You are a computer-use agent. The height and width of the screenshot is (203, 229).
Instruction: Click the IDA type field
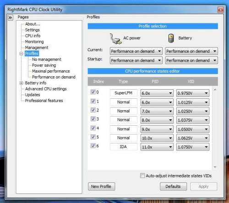124,147
